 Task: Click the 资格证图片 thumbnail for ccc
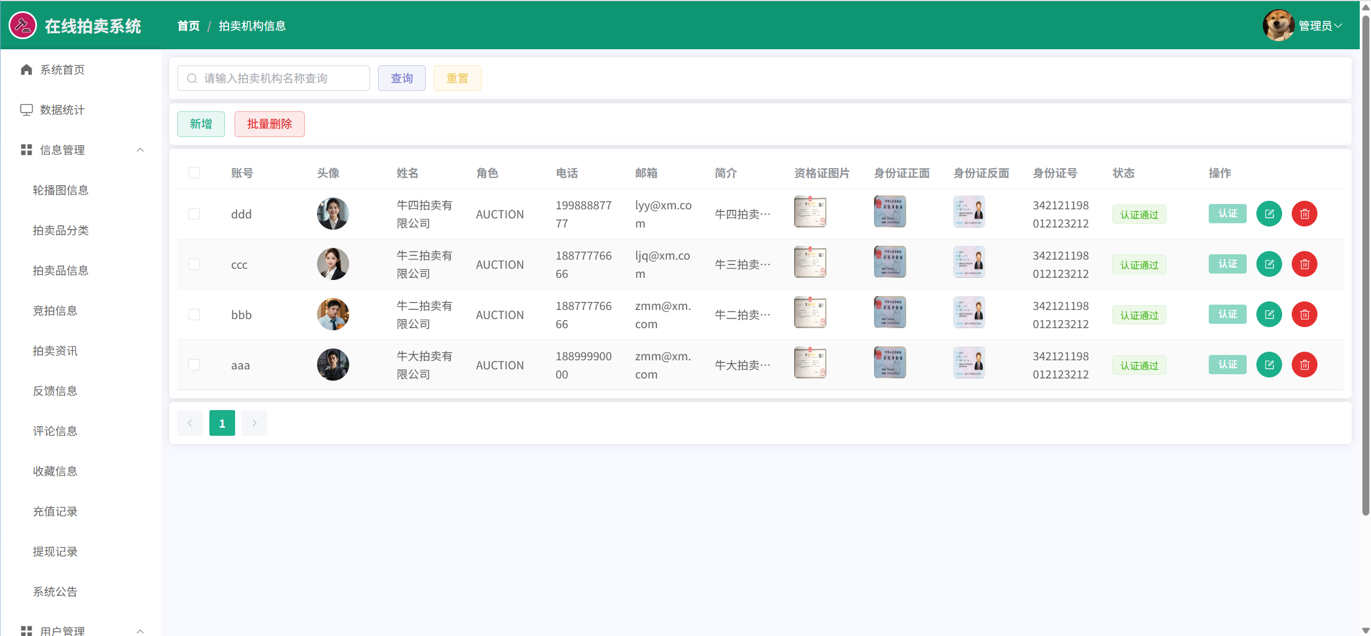[810, 262]
